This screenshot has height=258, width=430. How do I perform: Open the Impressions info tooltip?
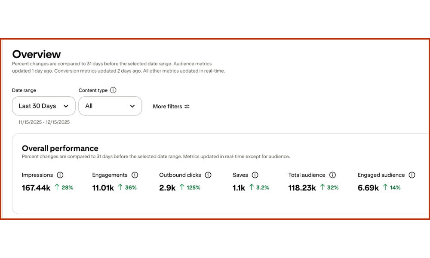pos(60,175)
